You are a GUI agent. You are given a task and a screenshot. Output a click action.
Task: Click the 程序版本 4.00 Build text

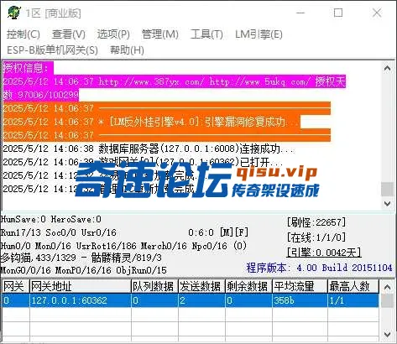[x=319, y=268]
